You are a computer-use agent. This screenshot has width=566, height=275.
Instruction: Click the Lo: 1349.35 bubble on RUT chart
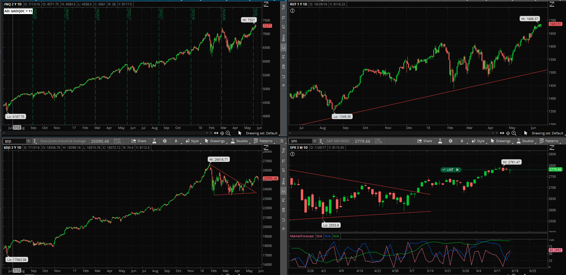point(342,117)
